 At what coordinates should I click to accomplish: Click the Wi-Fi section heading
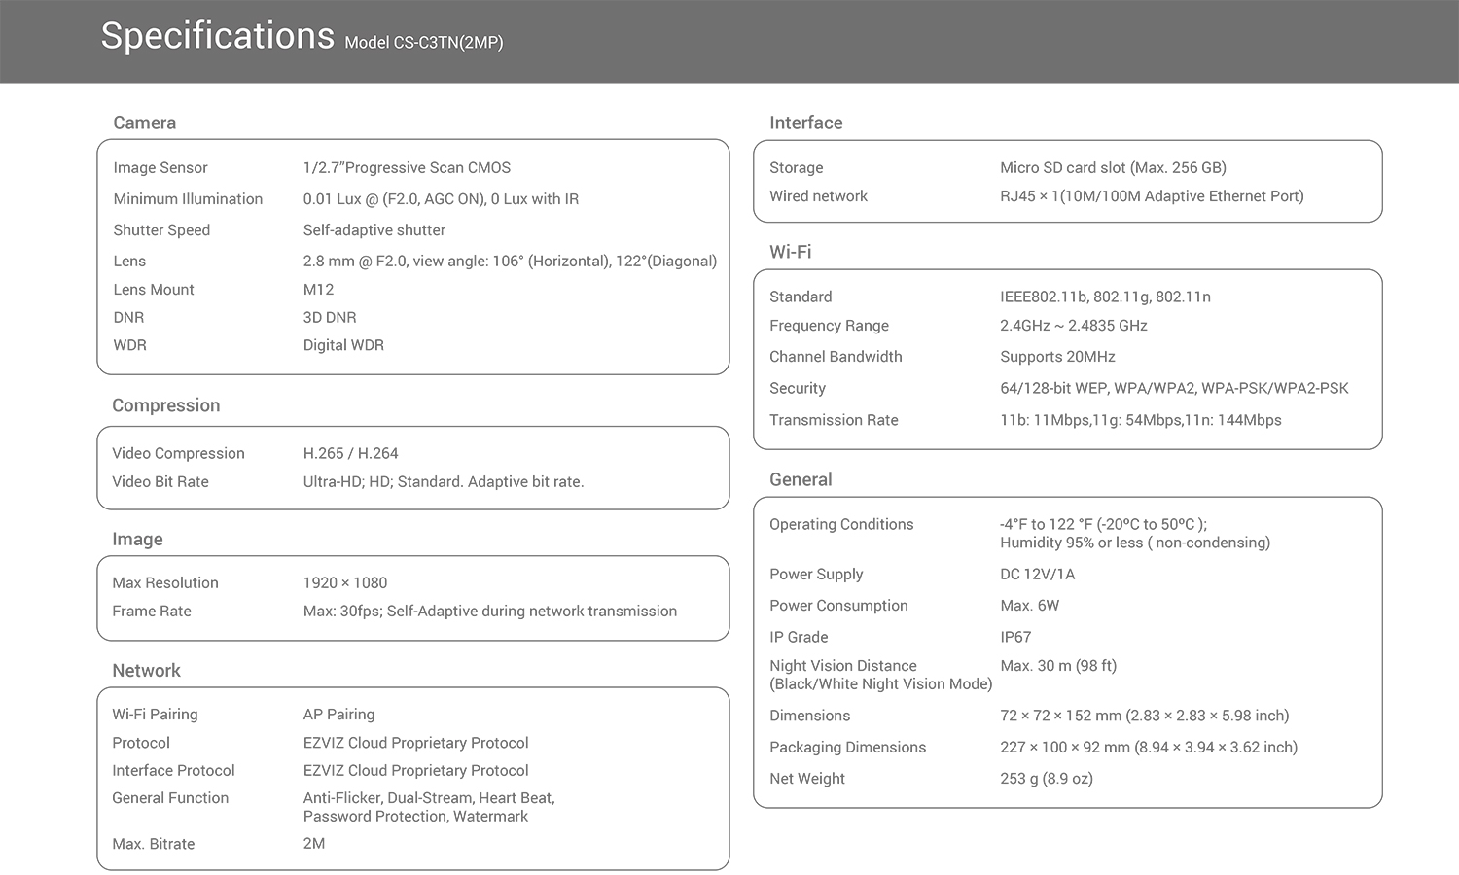790,252
